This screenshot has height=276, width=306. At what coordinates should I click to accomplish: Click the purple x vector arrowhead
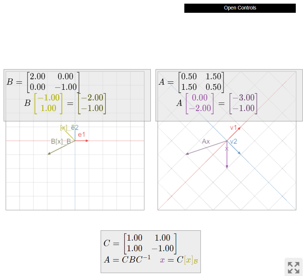coord(227,167)
